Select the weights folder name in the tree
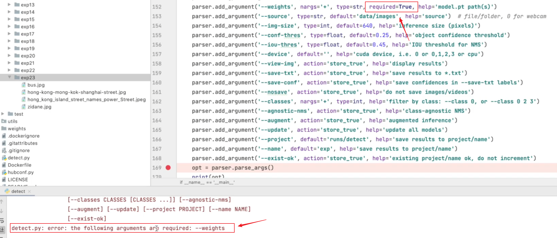Image resolution: width=557 pixels, height=238 pixels. [17, 128]
